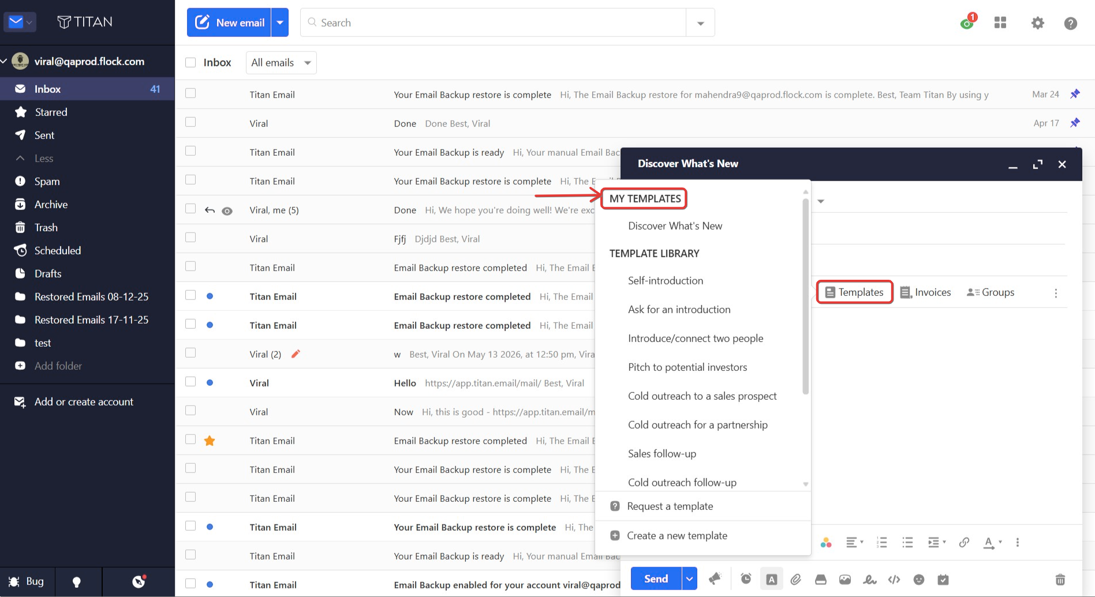Insert a signature with the signature icon
The height and width of the screenshot is (597, 1095).
(869, 579)
